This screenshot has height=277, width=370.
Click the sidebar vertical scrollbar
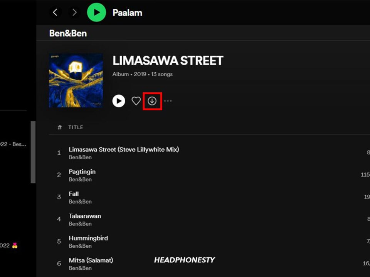coord(33,152)
